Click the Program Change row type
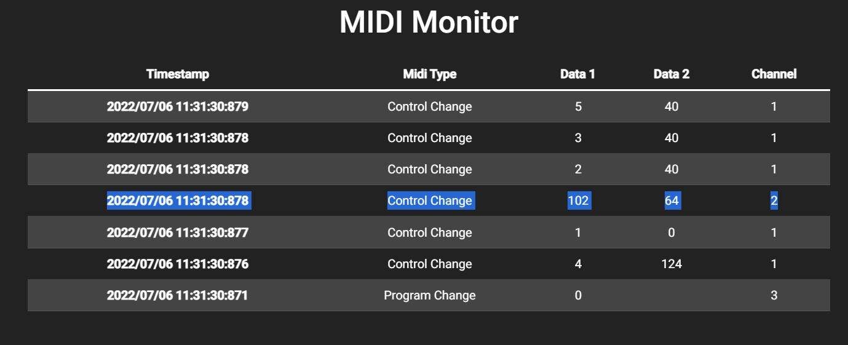The image size is (848, 345). 430,295
